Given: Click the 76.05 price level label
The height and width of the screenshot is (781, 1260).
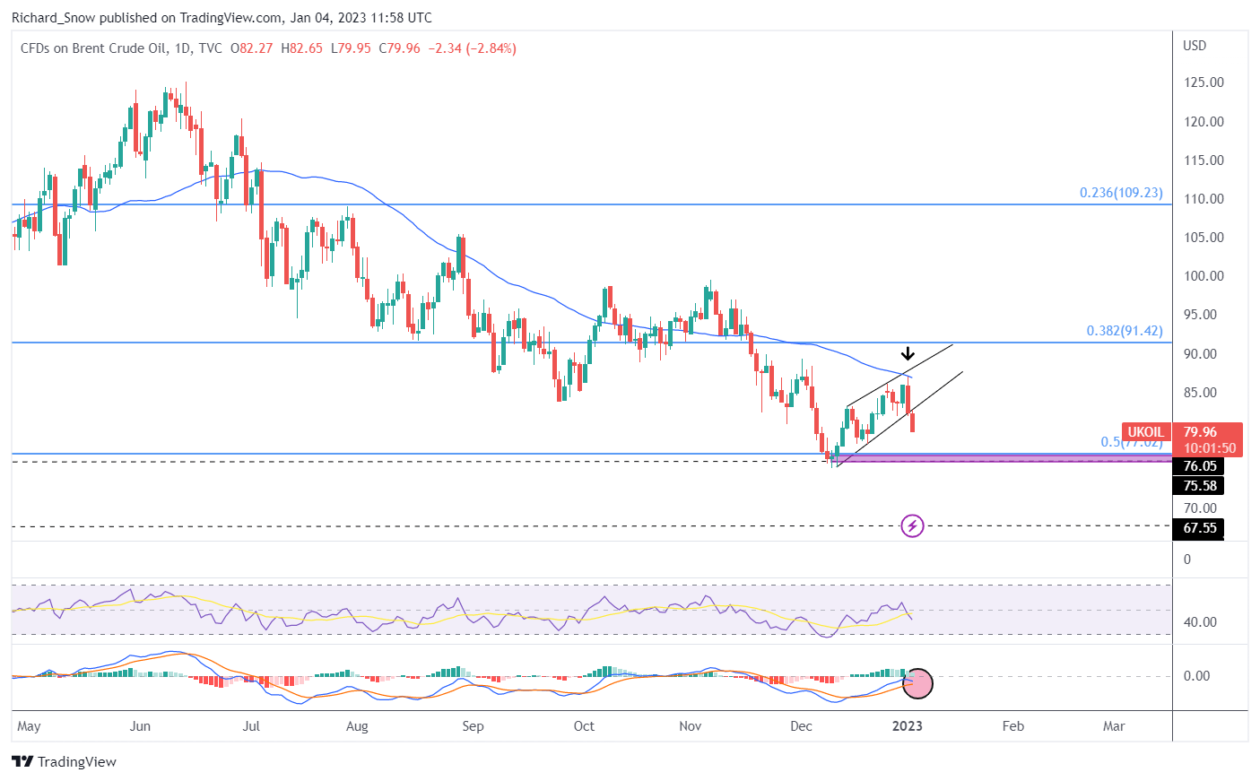Looking at the screenshot, I should (x=1198, y=466).
